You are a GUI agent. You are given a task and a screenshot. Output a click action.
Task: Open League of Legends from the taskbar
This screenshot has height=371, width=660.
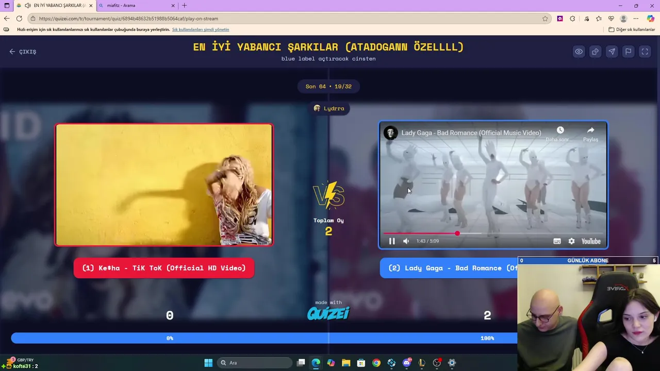422,363
